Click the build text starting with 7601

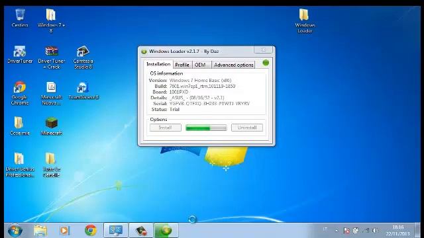pos(202,86)
